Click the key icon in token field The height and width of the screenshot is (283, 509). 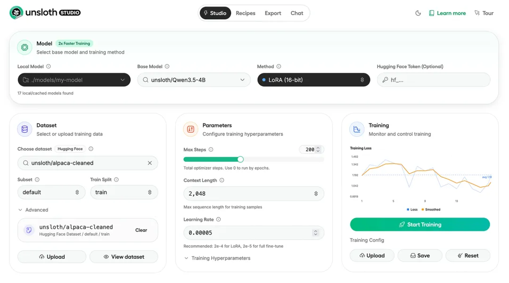[385, 80]
